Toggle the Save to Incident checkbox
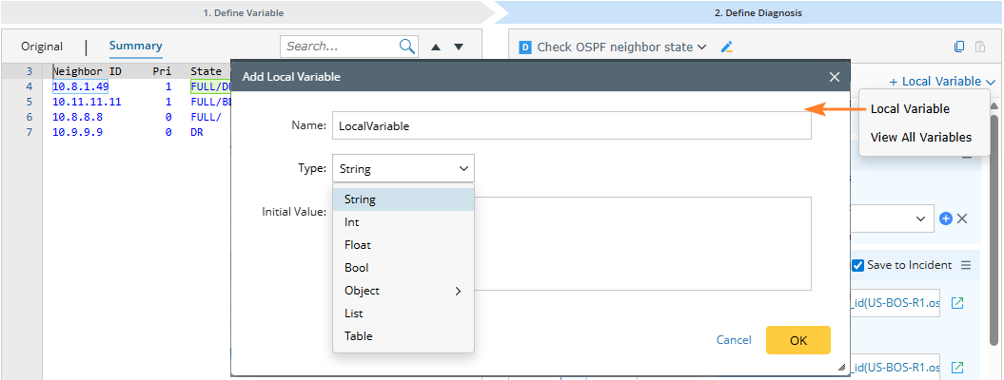Screen dimensions: 1004x380 [x=857, y=265]
